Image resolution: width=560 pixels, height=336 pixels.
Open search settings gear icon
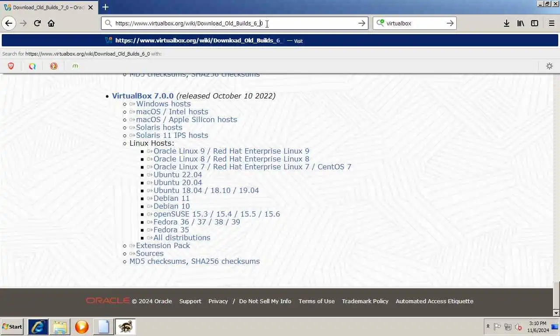[549, 66]
